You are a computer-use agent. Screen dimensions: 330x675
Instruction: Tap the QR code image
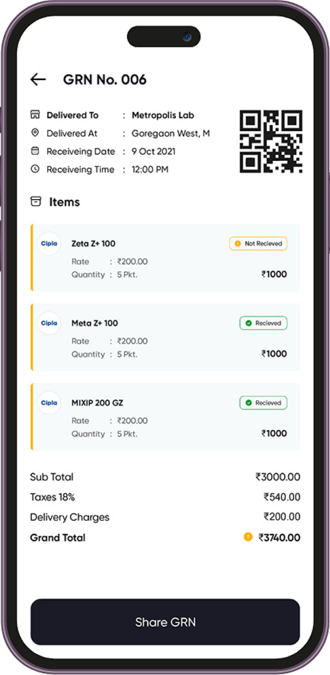click(x=271, y=141)
